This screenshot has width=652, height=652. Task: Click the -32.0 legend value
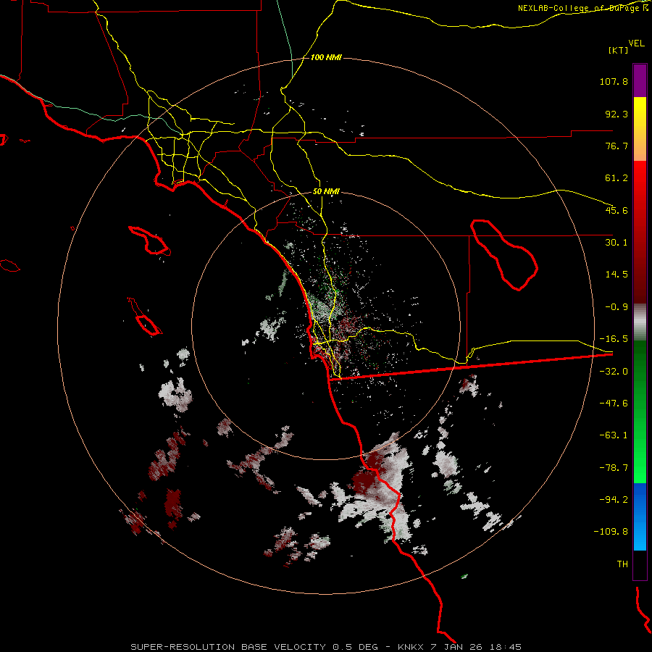(x=614, y=372)
